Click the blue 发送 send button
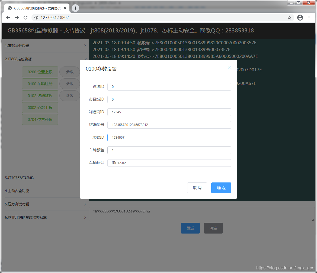The width and height of the screenshot is (317, 273). click(190, 228)
